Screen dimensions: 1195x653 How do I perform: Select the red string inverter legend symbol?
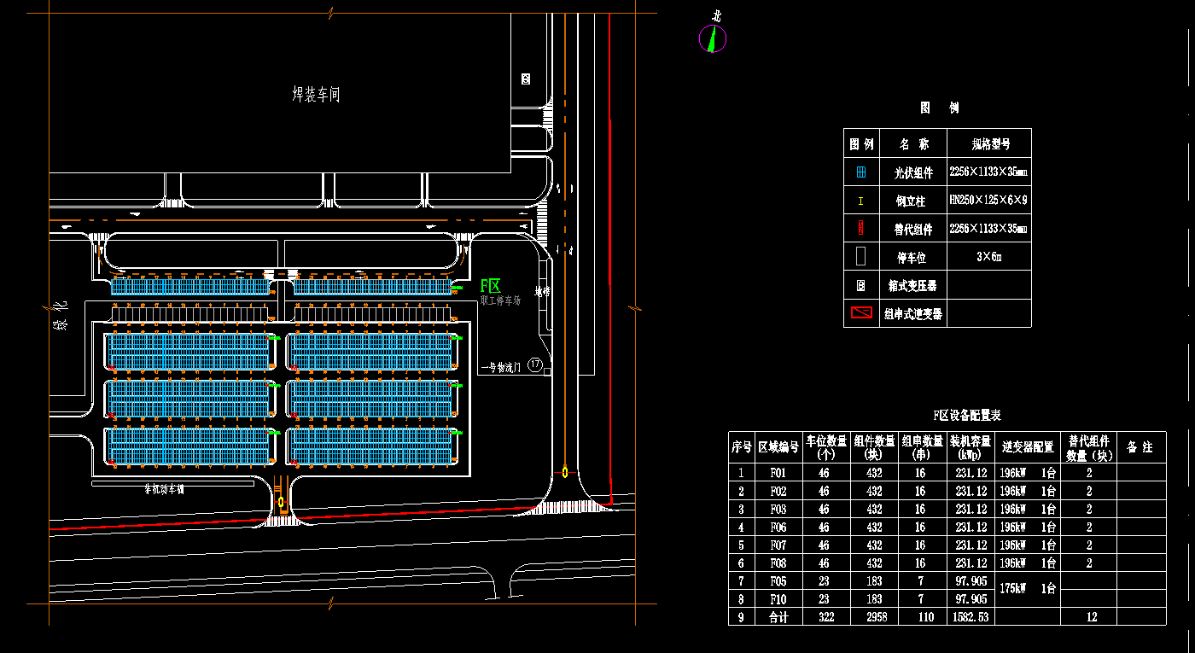pos(861,313)
